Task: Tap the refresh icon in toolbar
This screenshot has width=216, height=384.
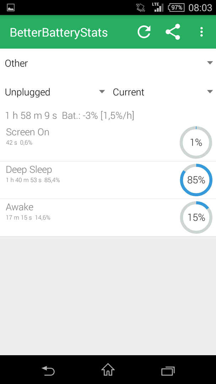Action: pos(144,32)
